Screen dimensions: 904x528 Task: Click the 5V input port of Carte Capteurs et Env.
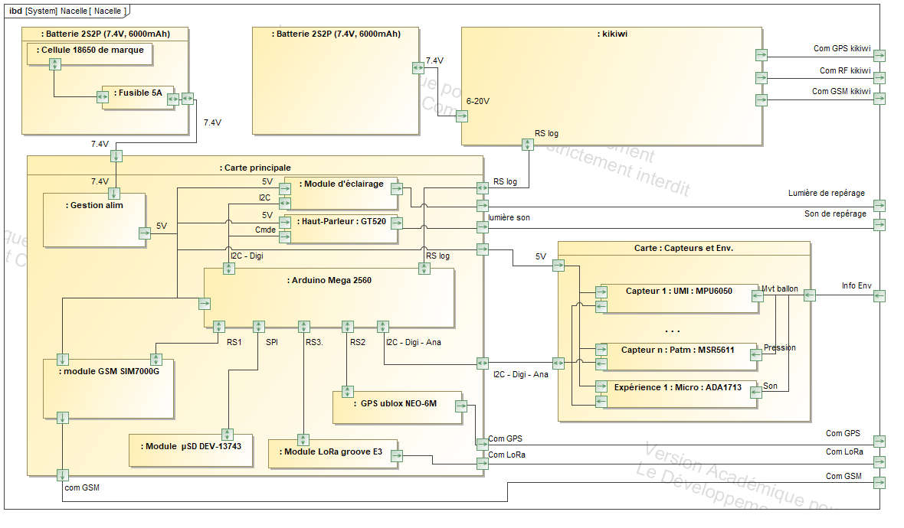click(558, 266)
